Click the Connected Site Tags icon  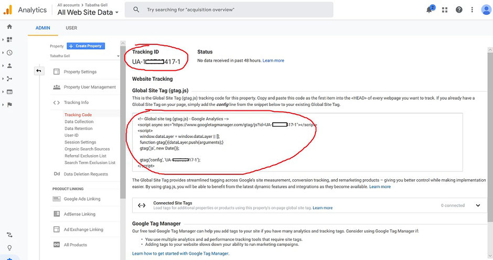point(142,205)
